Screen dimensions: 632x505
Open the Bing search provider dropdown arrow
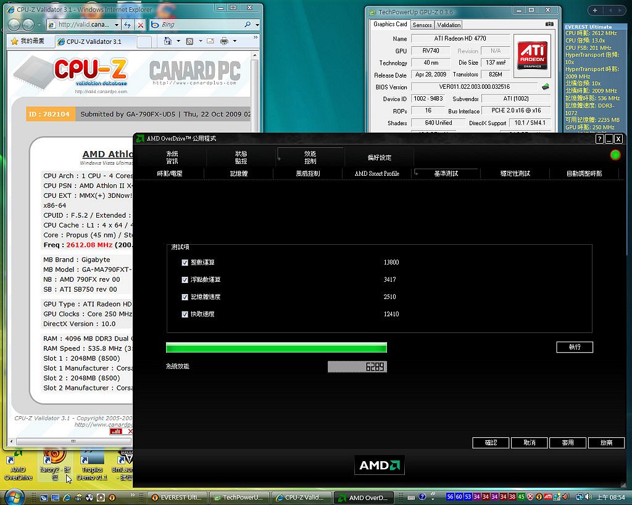tap(257, 25)
